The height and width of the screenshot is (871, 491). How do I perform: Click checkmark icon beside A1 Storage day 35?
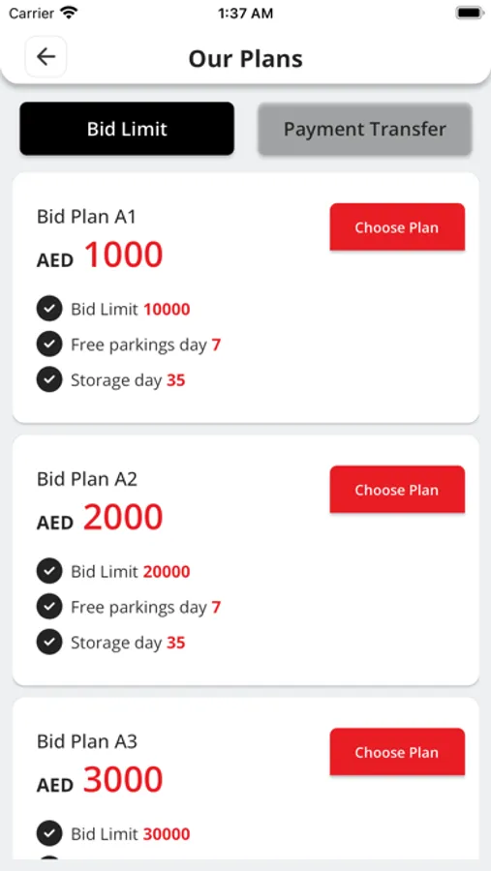tap(49, 380)
